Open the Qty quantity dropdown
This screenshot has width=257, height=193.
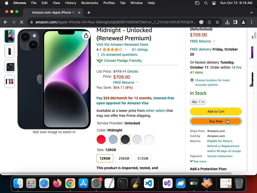click(x=198, y=102)
